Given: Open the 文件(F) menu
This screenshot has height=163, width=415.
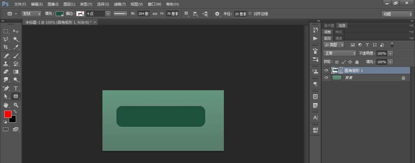Looking at the screenshot, I should [20, 4].
